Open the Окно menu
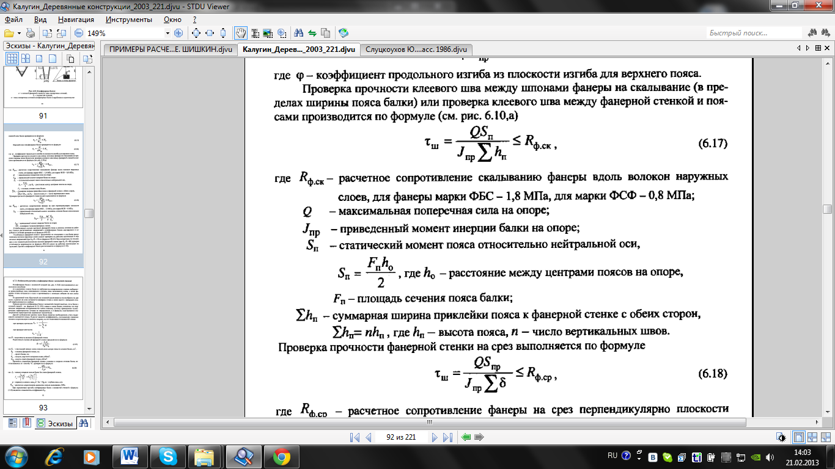Image resolution: width=835 pixels, height=469 pixels. pyautogui.click(x=172, y=20)
